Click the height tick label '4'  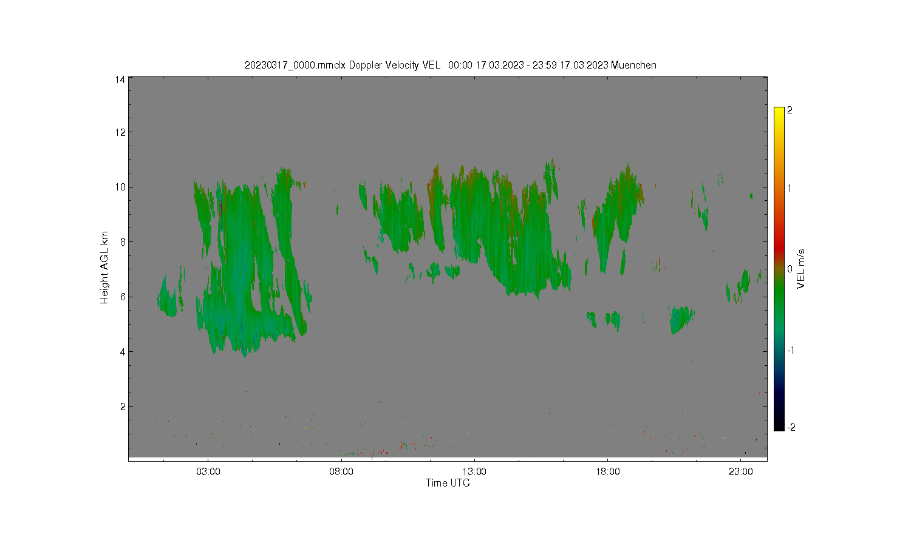[x=123, y=352]
